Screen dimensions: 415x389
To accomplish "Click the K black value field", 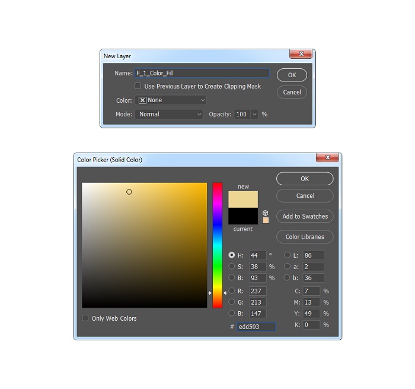I will [311, 325].
